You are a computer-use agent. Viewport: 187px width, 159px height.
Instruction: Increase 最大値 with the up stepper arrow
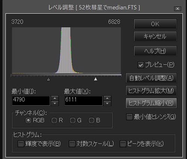coord(107,98)
